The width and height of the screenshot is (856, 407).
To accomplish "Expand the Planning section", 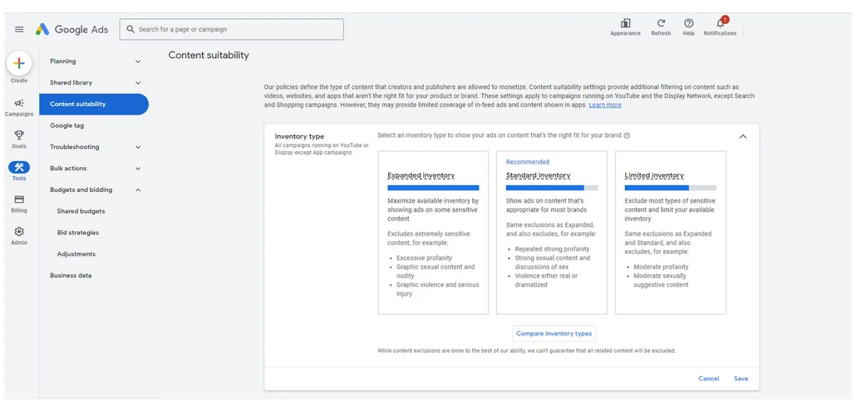I will pyautogui.click(x=138, y=62).
